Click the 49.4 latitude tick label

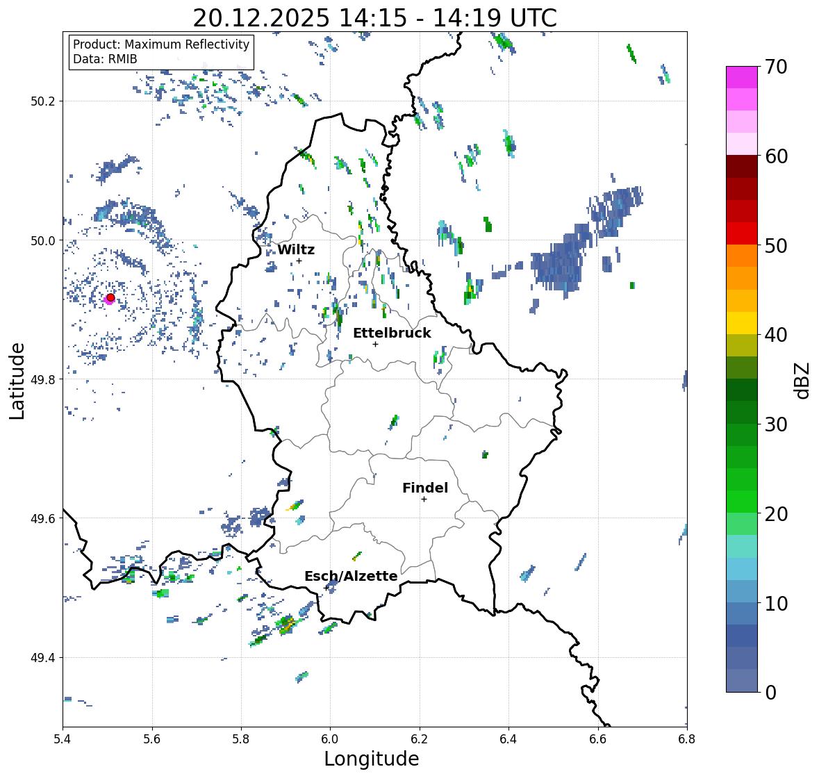[x=43, y=658]
